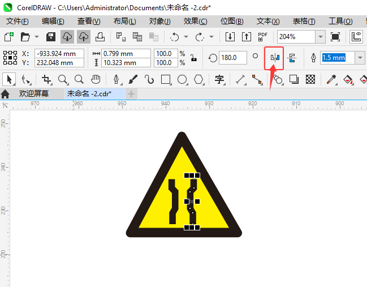Click the object height field 10.323 mm

(x=126, y=63)
